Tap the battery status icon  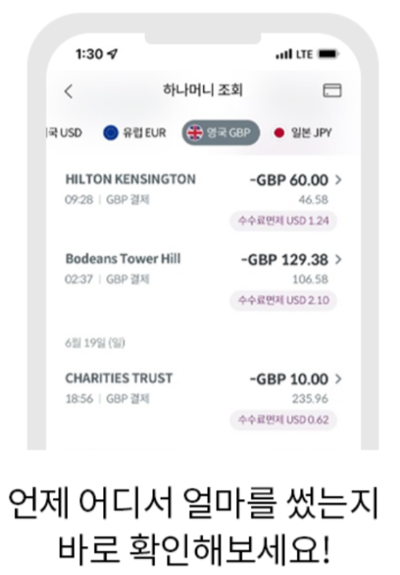click(329, 54)
